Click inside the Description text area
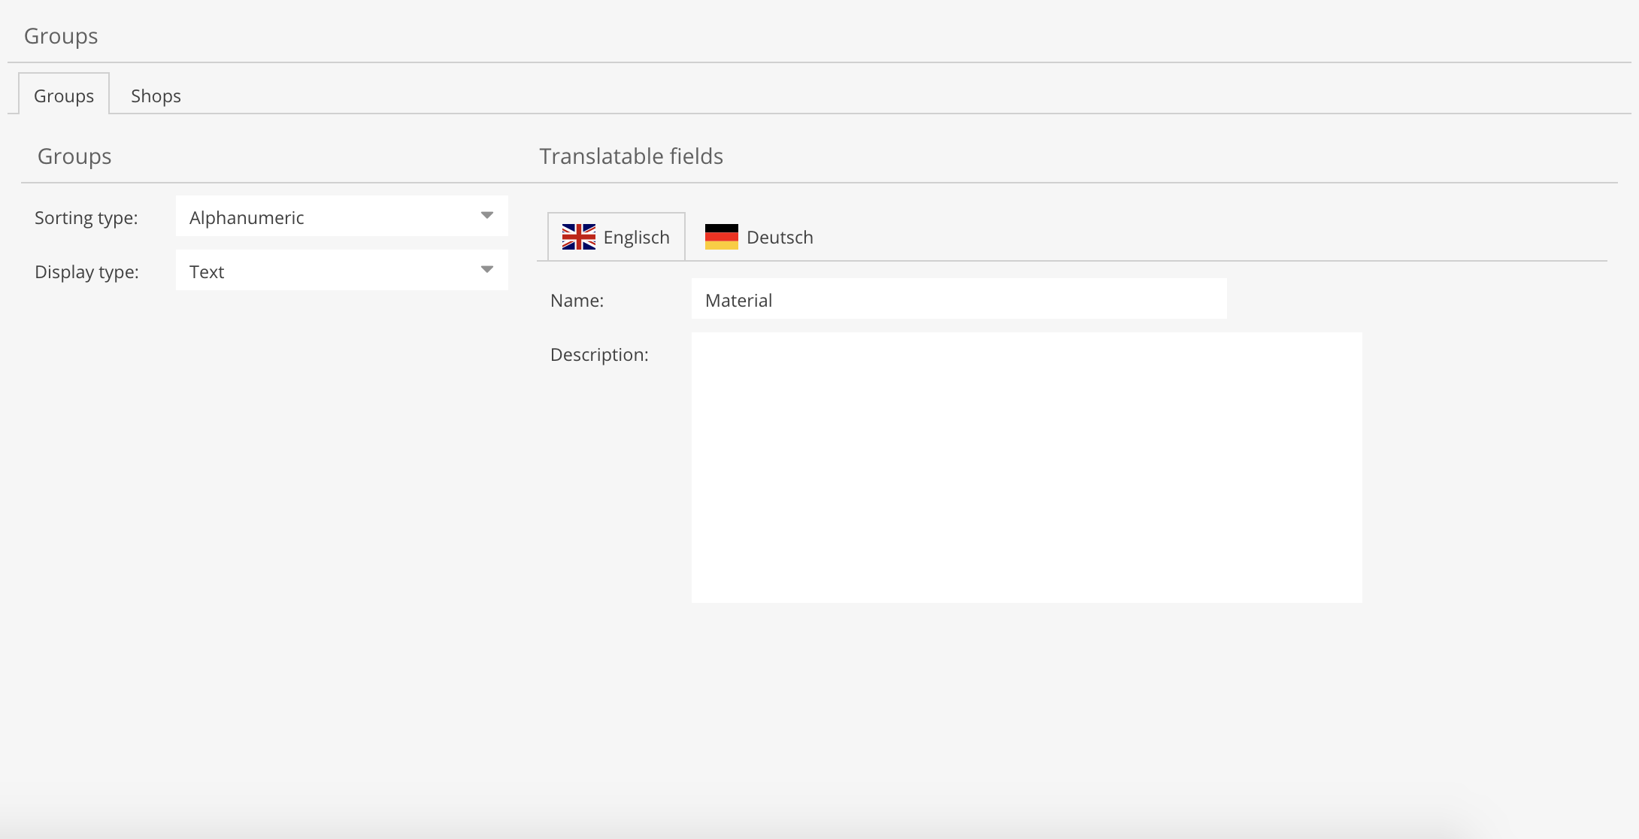 coord(1026,467)
